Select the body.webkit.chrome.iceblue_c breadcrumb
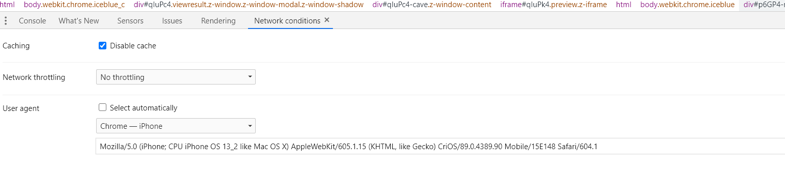 (74, 5)
